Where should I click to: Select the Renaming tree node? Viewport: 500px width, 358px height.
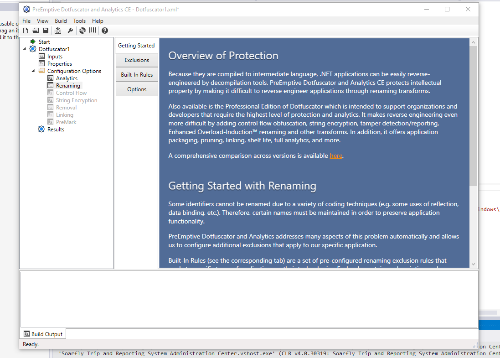coord(68,86)
